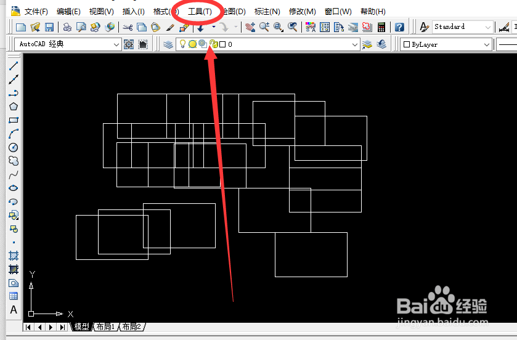Click the Publish icon in the toolbar
The image size is (517, 340).
click(96, 27)
